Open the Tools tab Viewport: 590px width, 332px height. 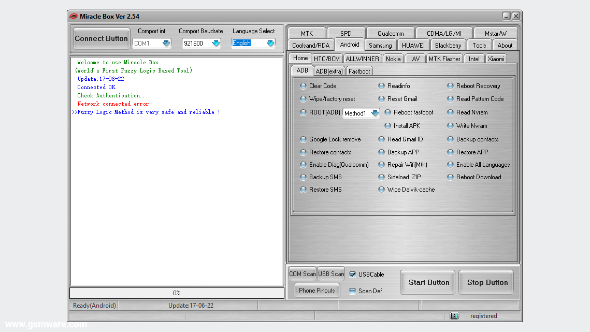click(479, 46)
